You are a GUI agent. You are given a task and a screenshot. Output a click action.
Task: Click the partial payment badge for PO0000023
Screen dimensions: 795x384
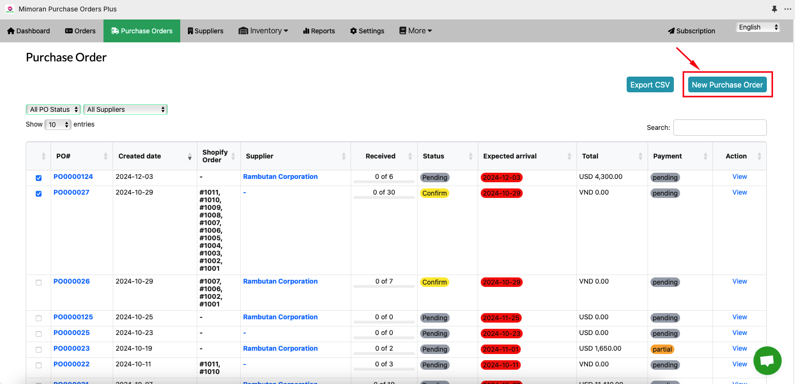[662, 349]
